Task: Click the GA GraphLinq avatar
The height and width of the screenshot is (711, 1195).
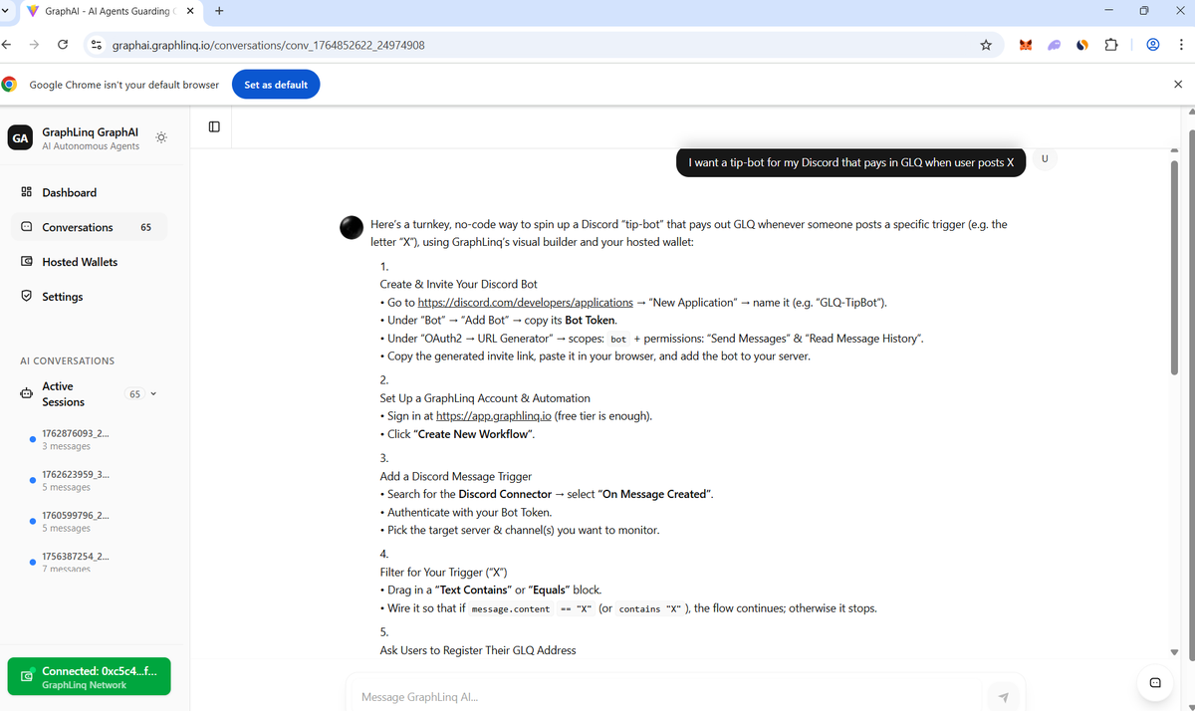Action: (20, 137)
